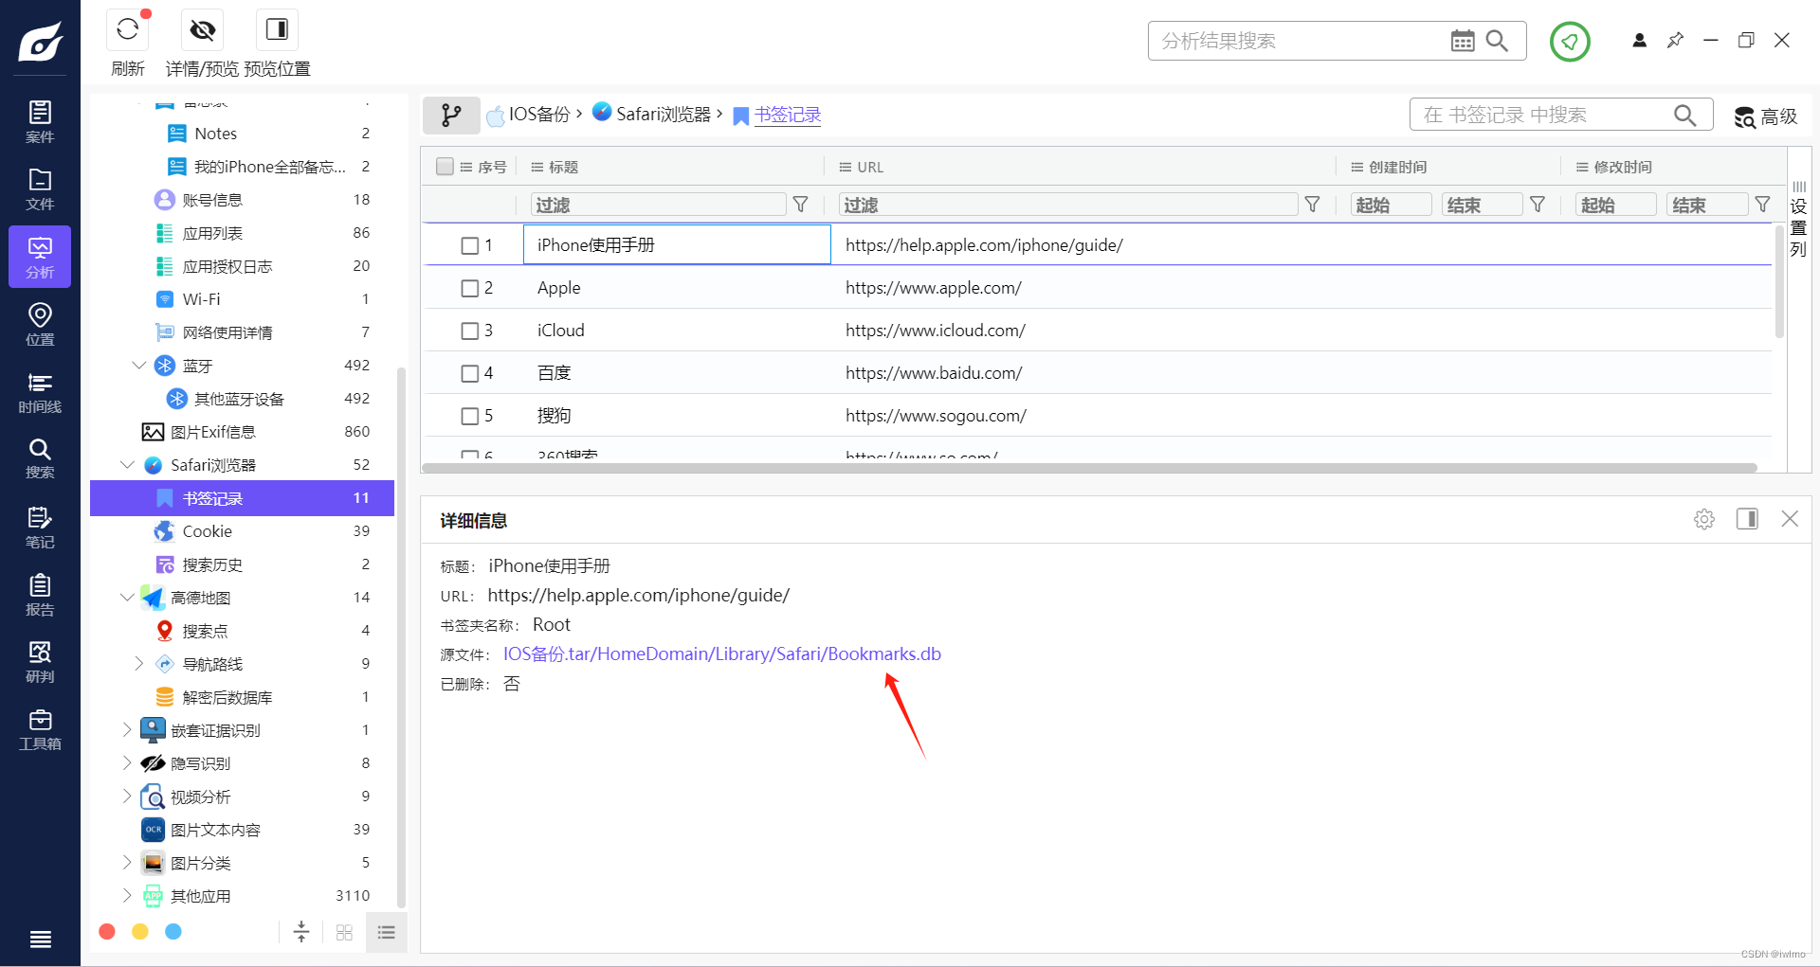
Task: Open the Toolbox (工具箱) sidebar section
Action: (x=40, y=729)
